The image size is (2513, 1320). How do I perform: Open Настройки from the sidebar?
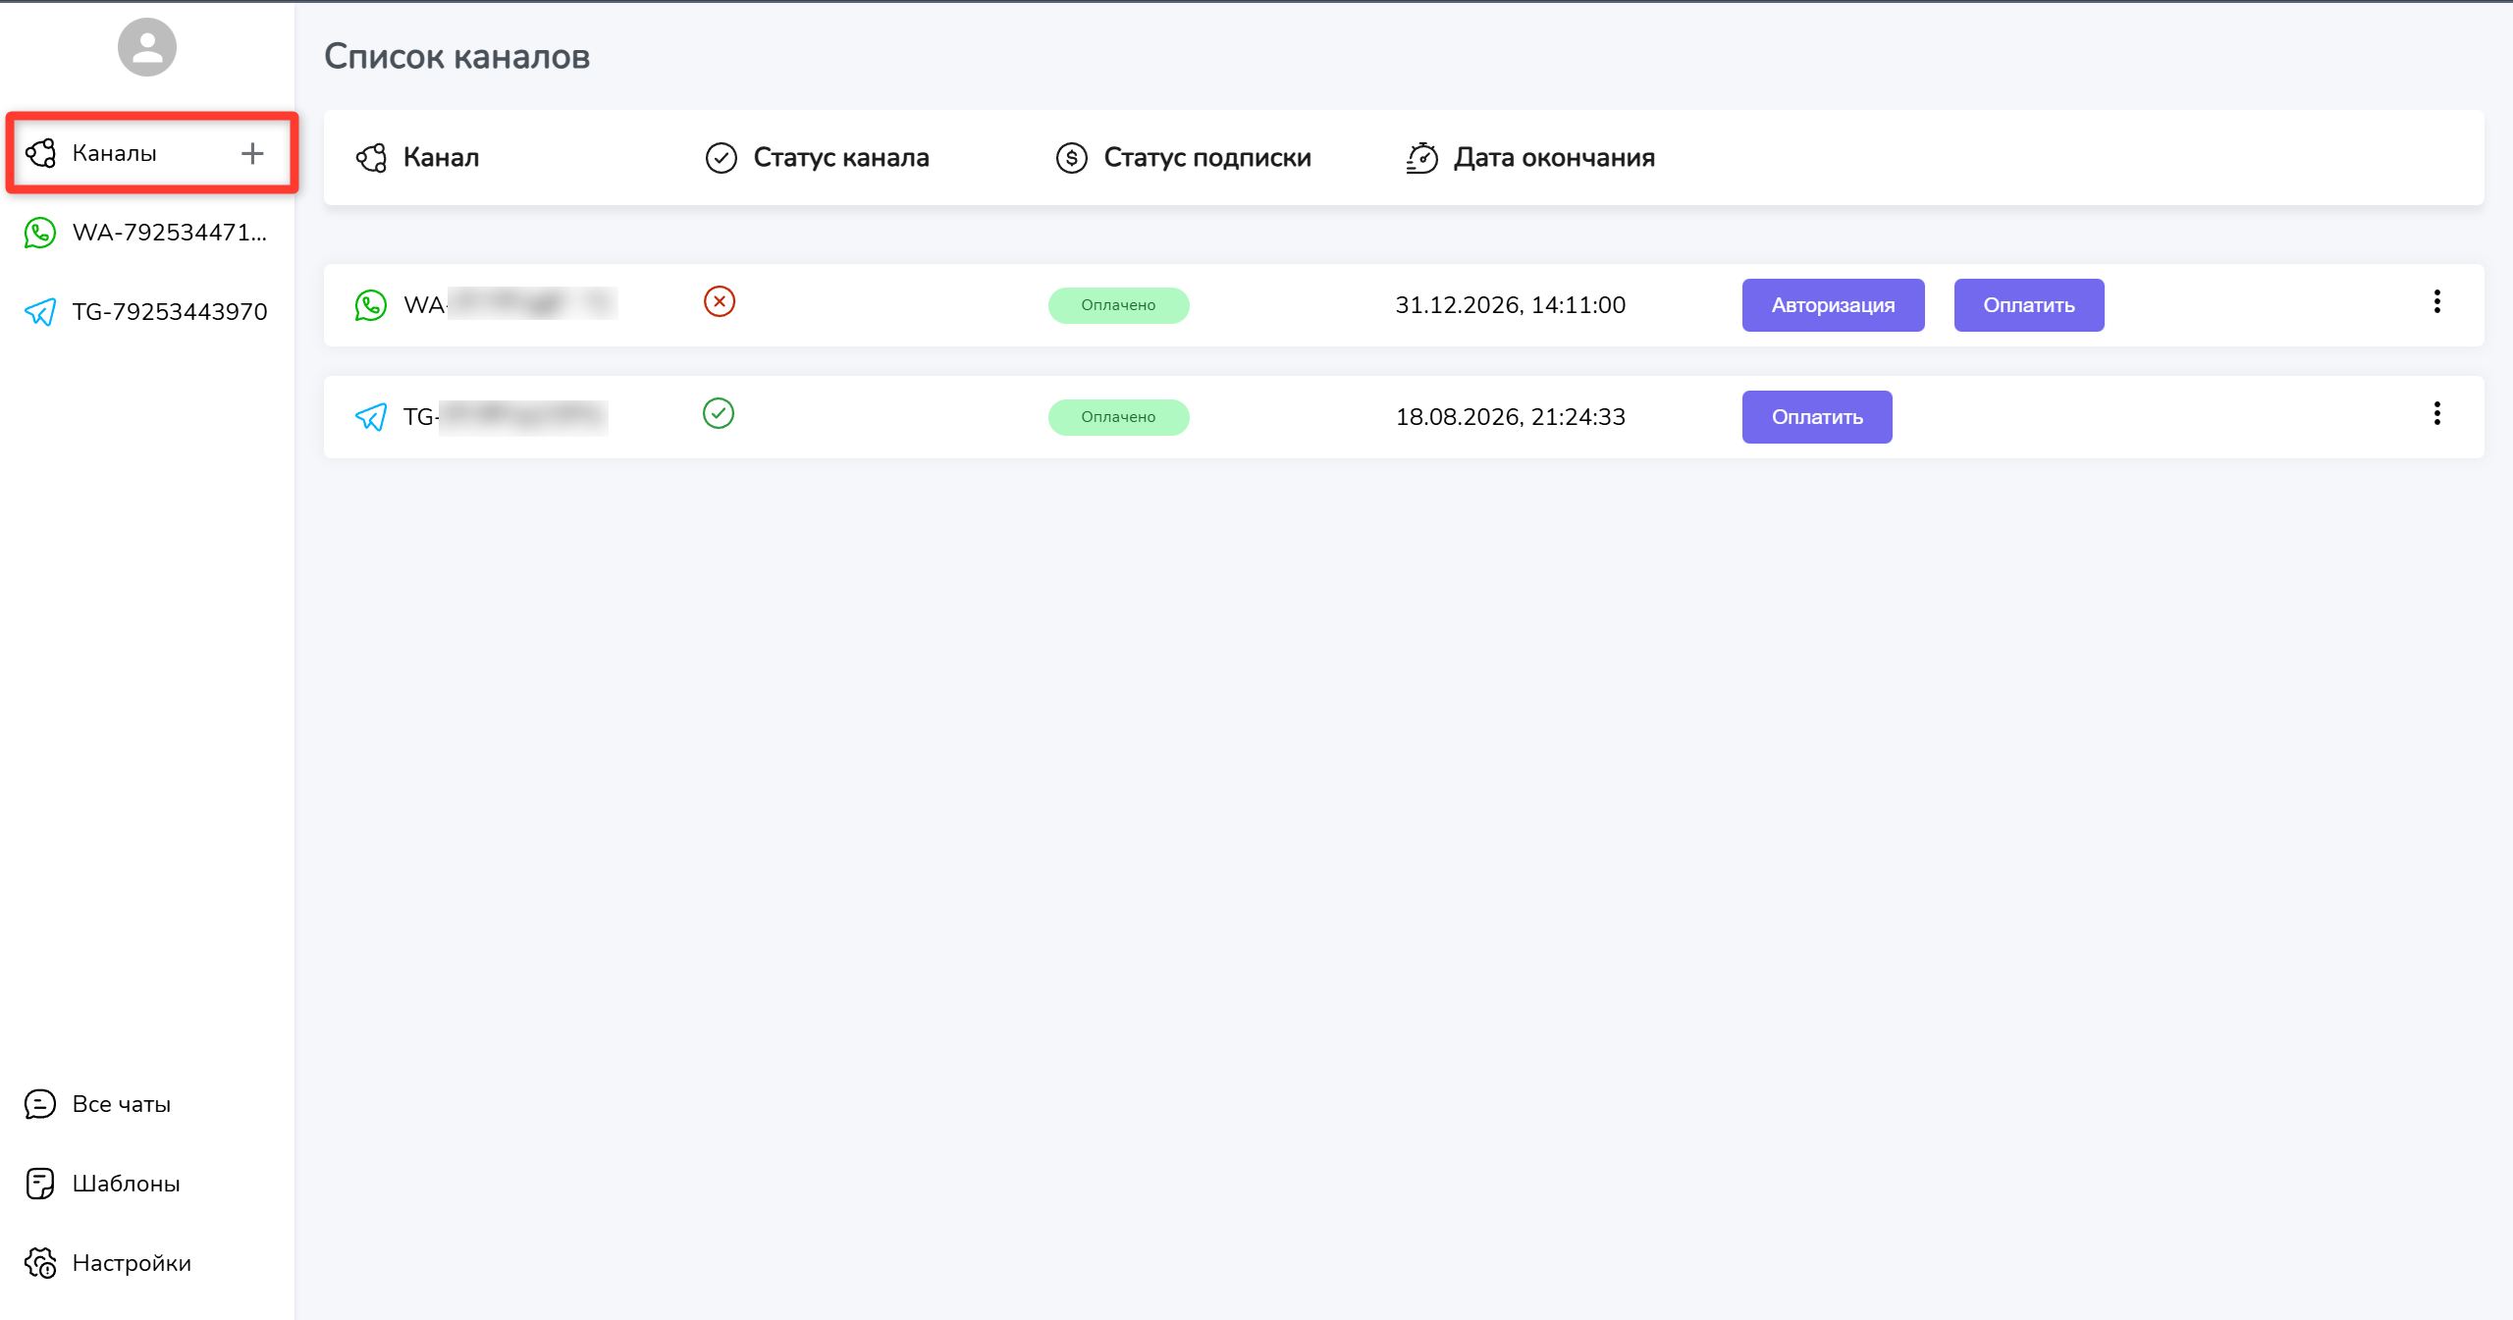(x=131, y=1263)
